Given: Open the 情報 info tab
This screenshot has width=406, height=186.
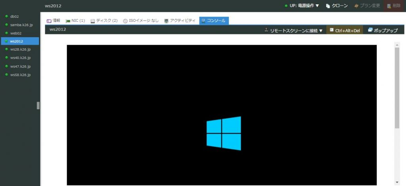Looking at the screenshot, I should tap(54, 21).
